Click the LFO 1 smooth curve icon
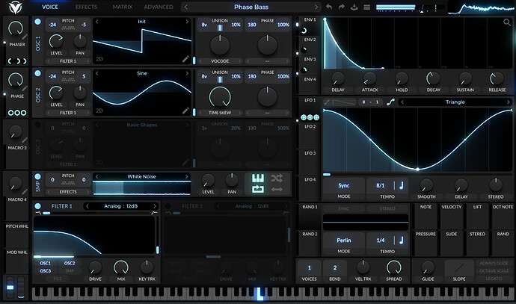 click(x=390, y=102)
